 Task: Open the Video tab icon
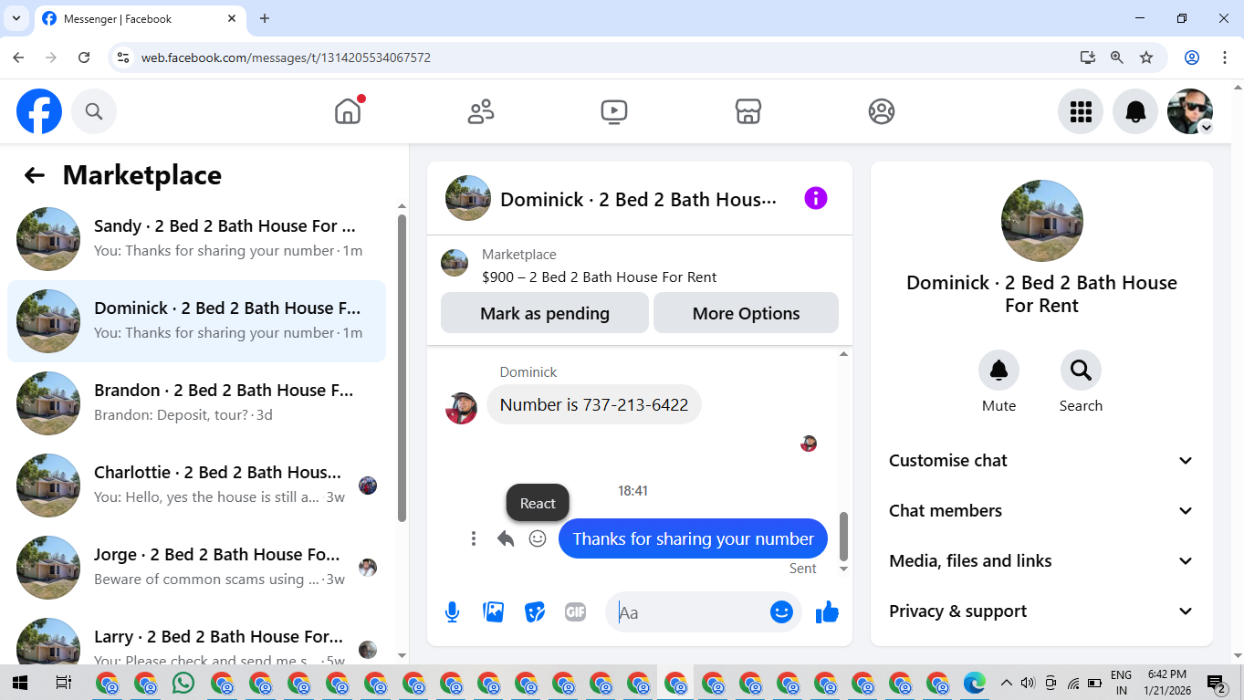click(614, 111)
